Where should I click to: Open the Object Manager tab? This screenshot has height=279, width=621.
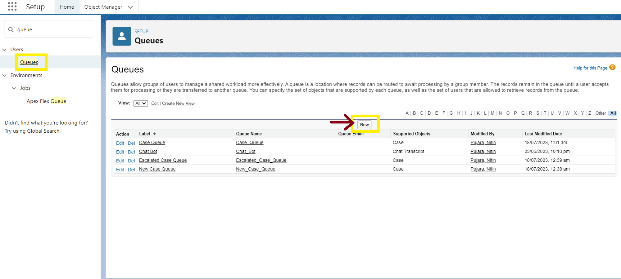[x=103, y=7]
